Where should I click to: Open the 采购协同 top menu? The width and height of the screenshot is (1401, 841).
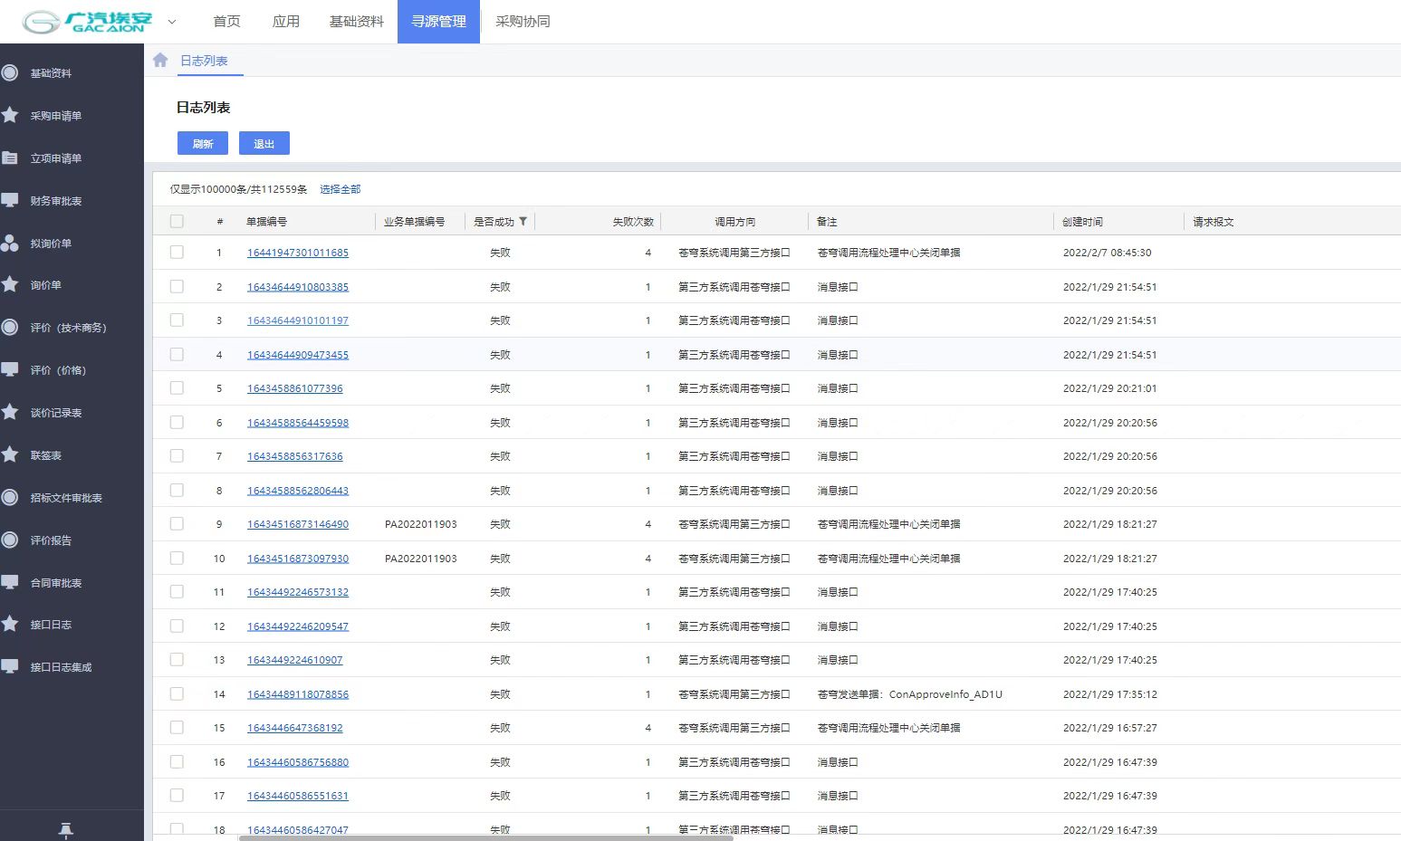523,22
